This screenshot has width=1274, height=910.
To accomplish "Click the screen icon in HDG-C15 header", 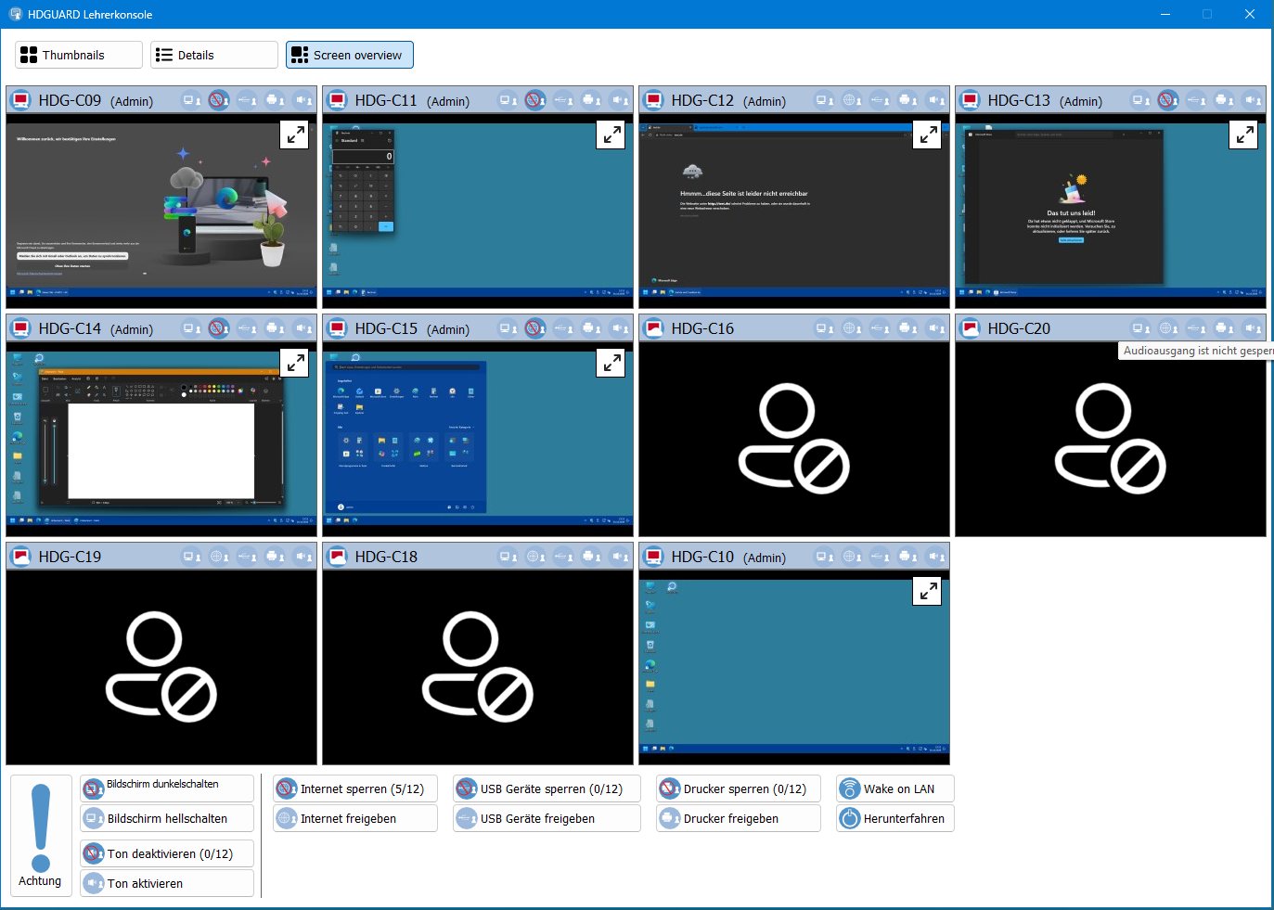I will point(508,328).
